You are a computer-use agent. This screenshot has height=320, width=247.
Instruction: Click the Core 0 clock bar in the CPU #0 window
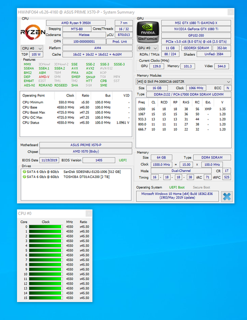pos(46,226)
